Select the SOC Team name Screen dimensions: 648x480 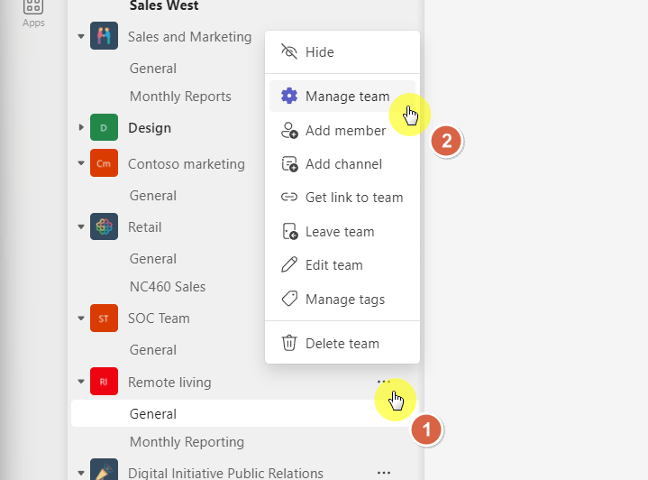[x=159, y=318]
